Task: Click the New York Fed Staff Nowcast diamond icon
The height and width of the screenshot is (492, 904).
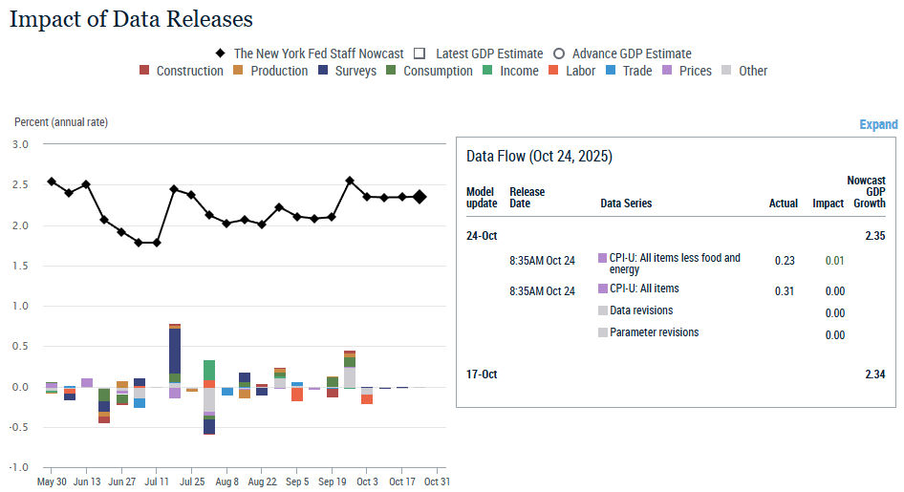Action: point(221,53)
